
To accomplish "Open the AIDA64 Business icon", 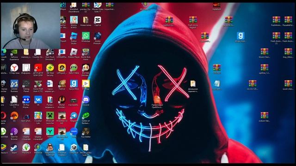I will [14, 84].
